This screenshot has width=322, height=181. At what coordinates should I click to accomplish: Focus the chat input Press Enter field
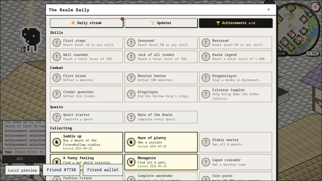30,152
